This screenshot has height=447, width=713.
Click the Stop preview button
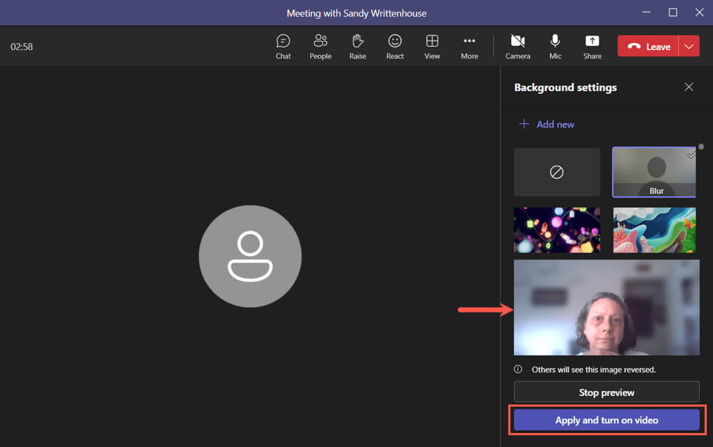point(606,392)
